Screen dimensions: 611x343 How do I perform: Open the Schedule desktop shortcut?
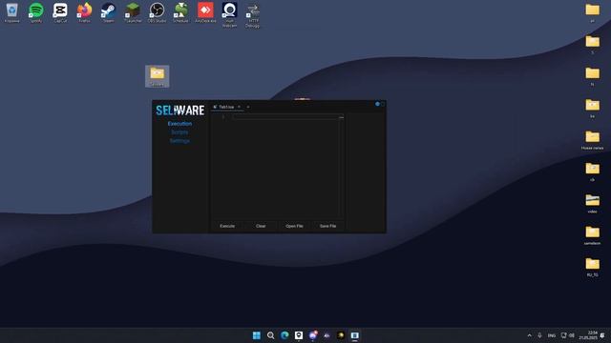180,12
